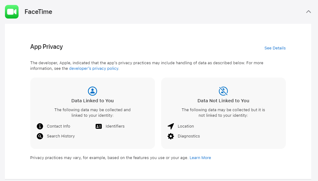Click the 'linked to your identity' description text
This screenshot has height=181, width=318.
[x=92, y=112]
